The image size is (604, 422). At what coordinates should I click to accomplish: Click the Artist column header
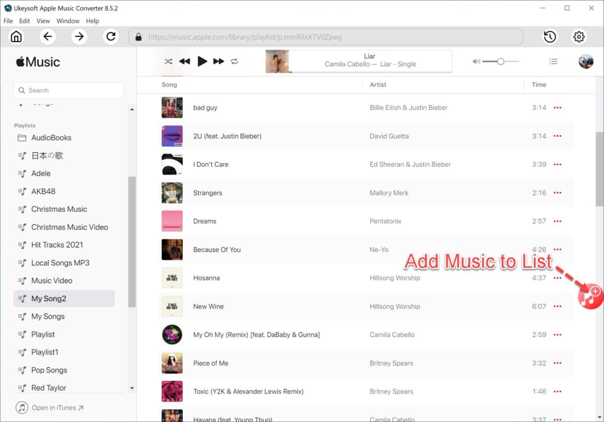click(x=378, y=85)
